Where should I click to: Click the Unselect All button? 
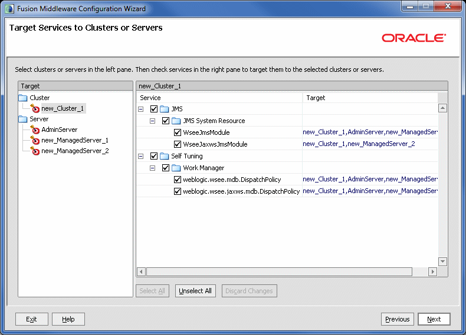195,291
